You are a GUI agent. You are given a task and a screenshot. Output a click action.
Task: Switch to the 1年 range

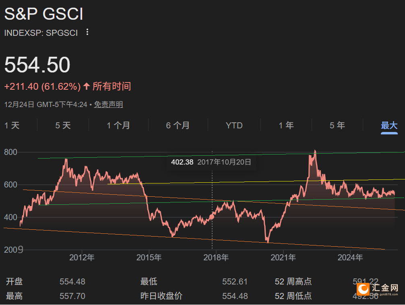click(x=286, y=125)
